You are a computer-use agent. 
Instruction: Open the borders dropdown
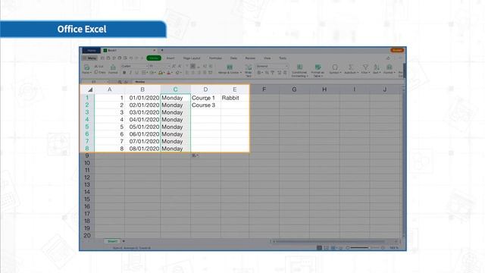[x=144, y=73]
